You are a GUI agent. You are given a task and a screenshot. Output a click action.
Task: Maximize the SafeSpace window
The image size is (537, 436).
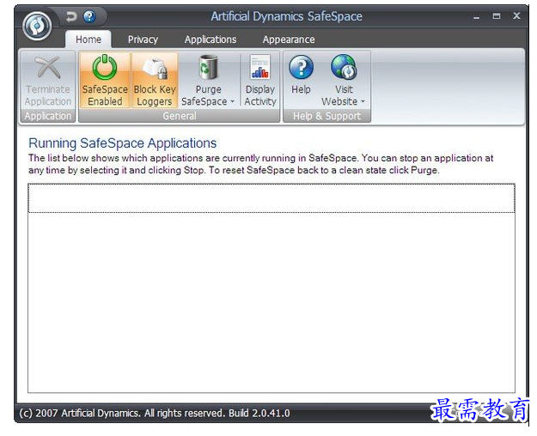coord(497,16)
